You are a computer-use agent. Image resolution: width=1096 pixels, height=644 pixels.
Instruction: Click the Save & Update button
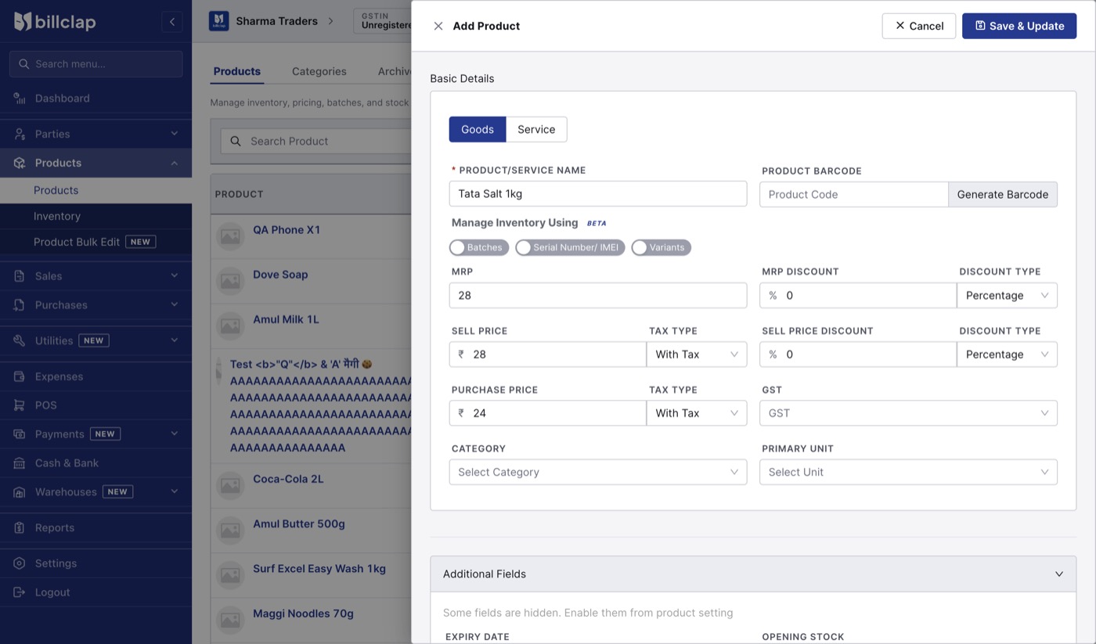[1019, 26]
